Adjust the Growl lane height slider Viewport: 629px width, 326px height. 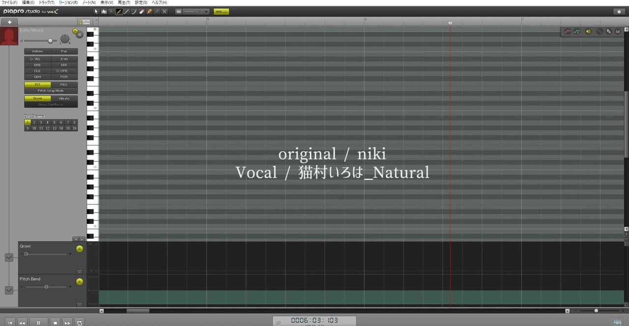(x=46, y=254)
